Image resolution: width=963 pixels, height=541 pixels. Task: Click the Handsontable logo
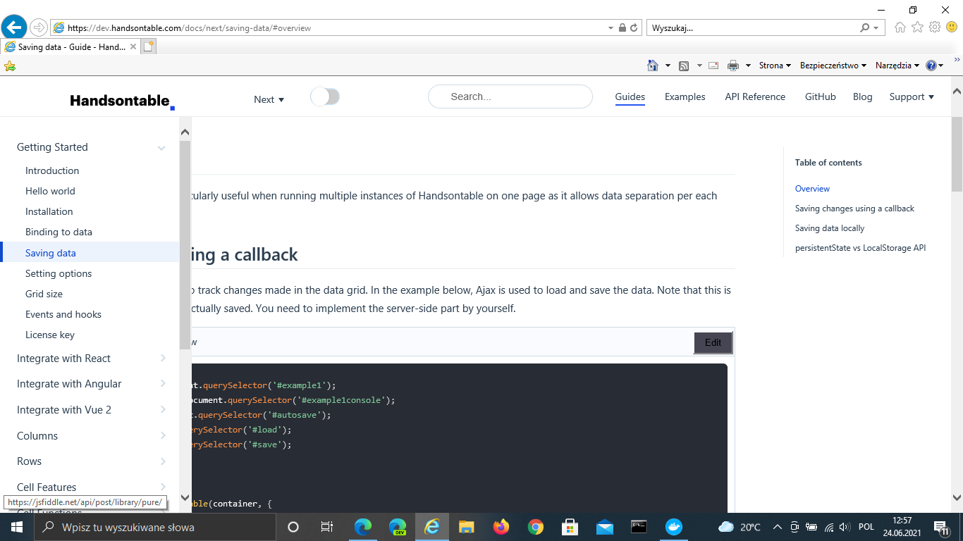118,99
